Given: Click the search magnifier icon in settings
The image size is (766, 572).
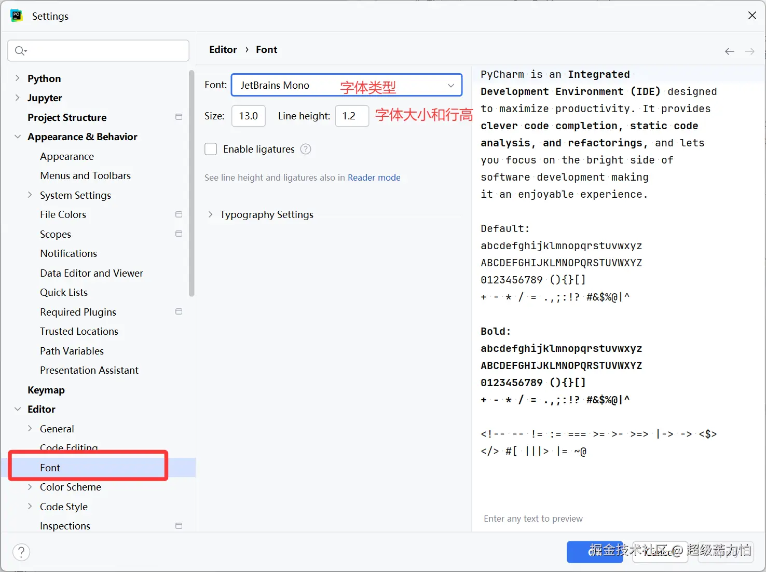Looking at the screenshot, I should 21,50.
